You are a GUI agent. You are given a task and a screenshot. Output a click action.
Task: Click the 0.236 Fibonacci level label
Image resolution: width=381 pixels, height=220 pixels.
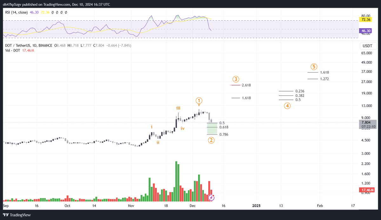pos(300,91)
